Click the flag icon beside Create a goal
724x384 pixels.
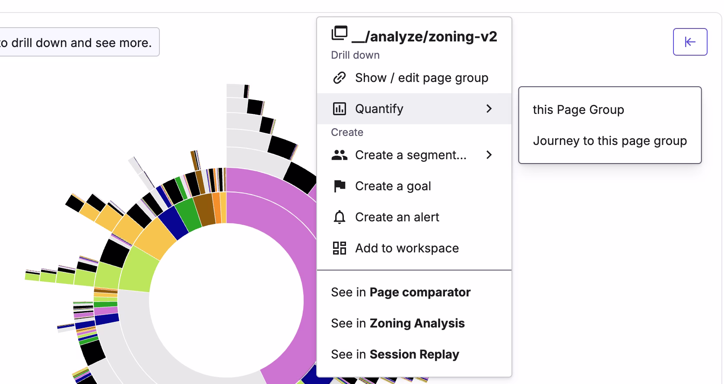click(340, 186)
